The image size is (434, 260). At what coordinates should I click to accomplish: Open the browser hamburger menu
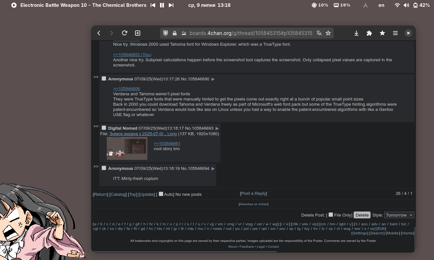click(x=395, y=33)
